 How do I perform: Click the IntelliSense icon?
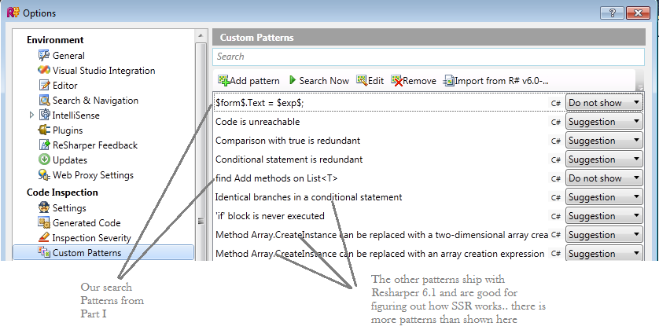click(44, 115)
